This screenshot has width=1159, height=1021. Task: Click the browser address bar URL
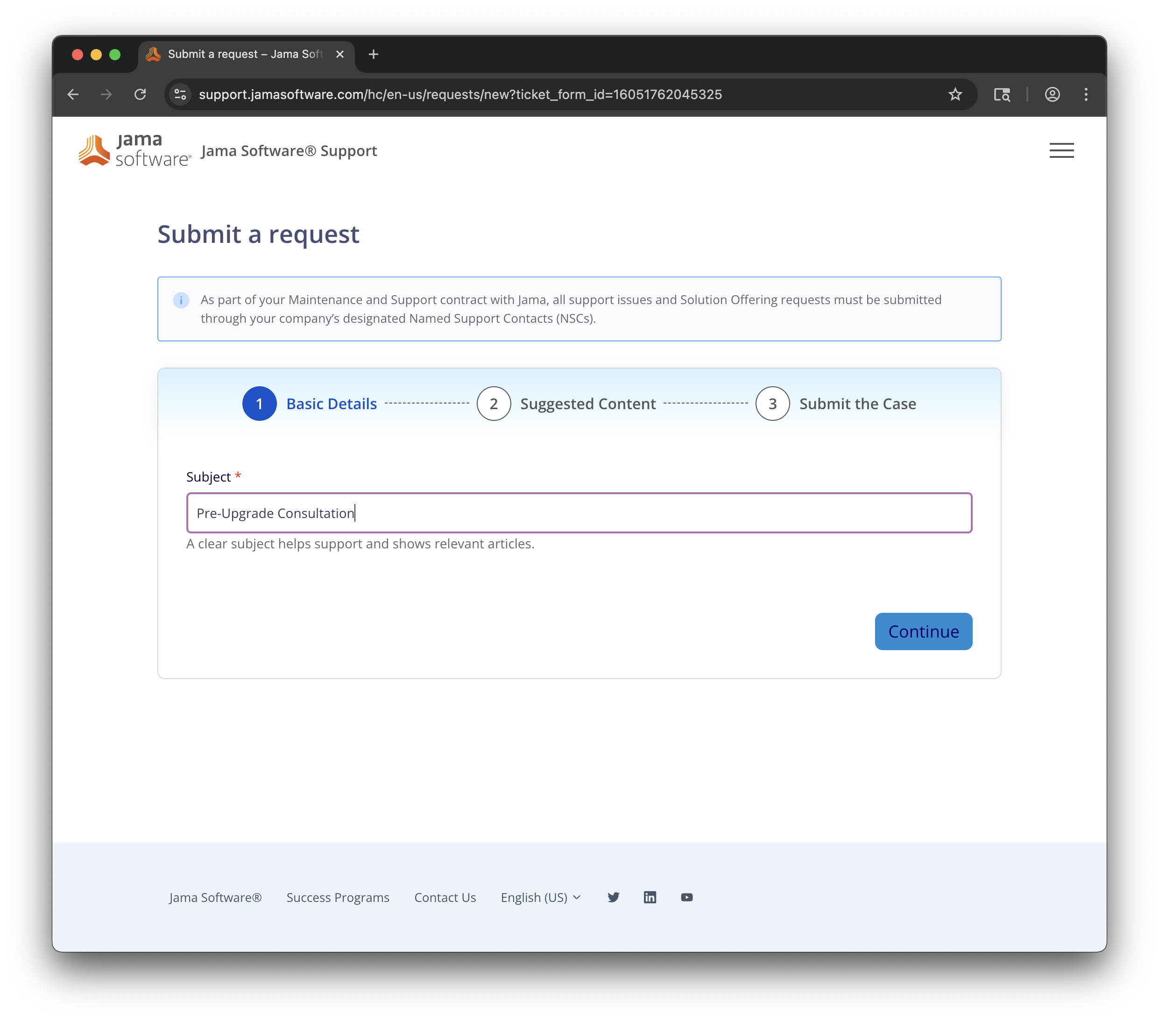(x=460, y=94)
